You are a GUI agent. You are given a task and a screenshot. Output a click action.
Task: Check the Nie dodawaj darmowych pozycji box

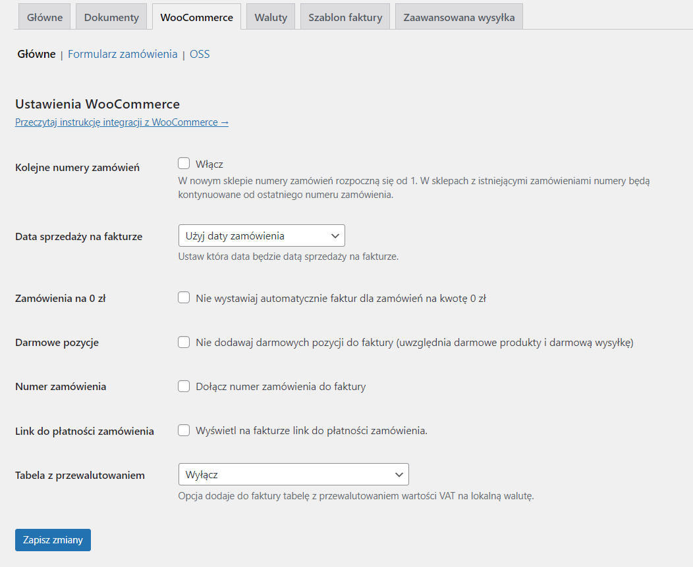[184, 342]
